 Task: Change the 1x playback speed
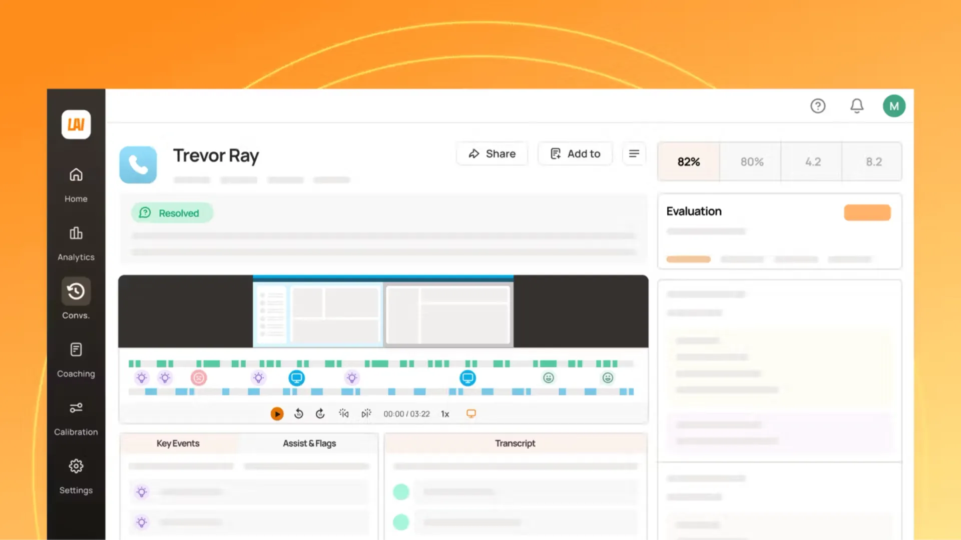click(445, 414)
